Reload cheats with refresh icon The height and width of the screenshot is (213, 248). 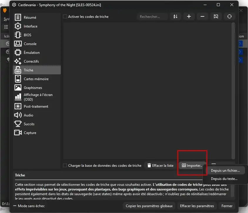(229, 16)
